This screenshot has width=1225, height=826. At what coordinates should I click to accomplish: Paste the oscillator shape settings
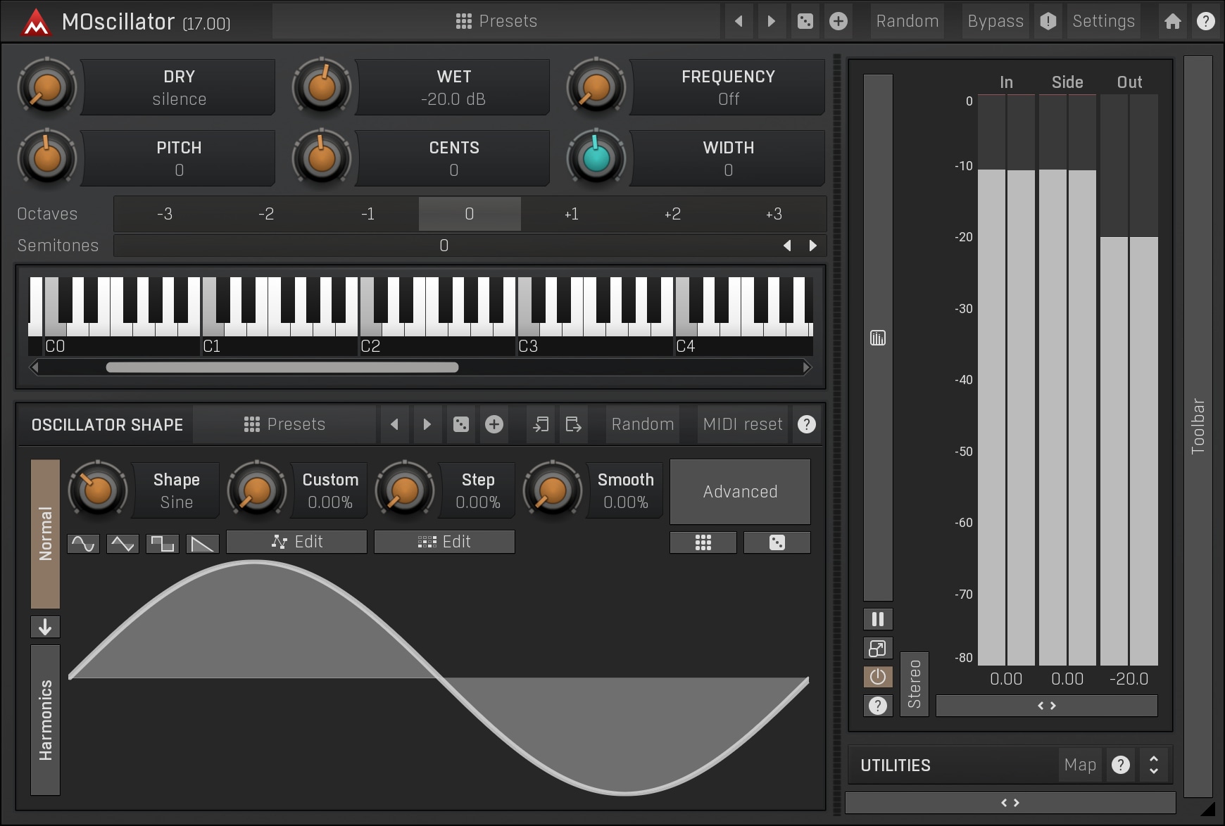click(574, 424)
